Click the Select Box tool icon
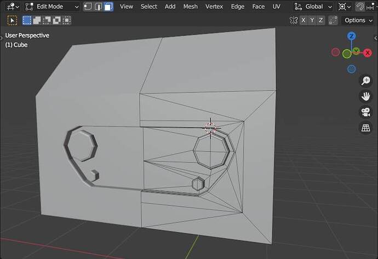Screen dimensions: 378x259 [x=12, y=20]
